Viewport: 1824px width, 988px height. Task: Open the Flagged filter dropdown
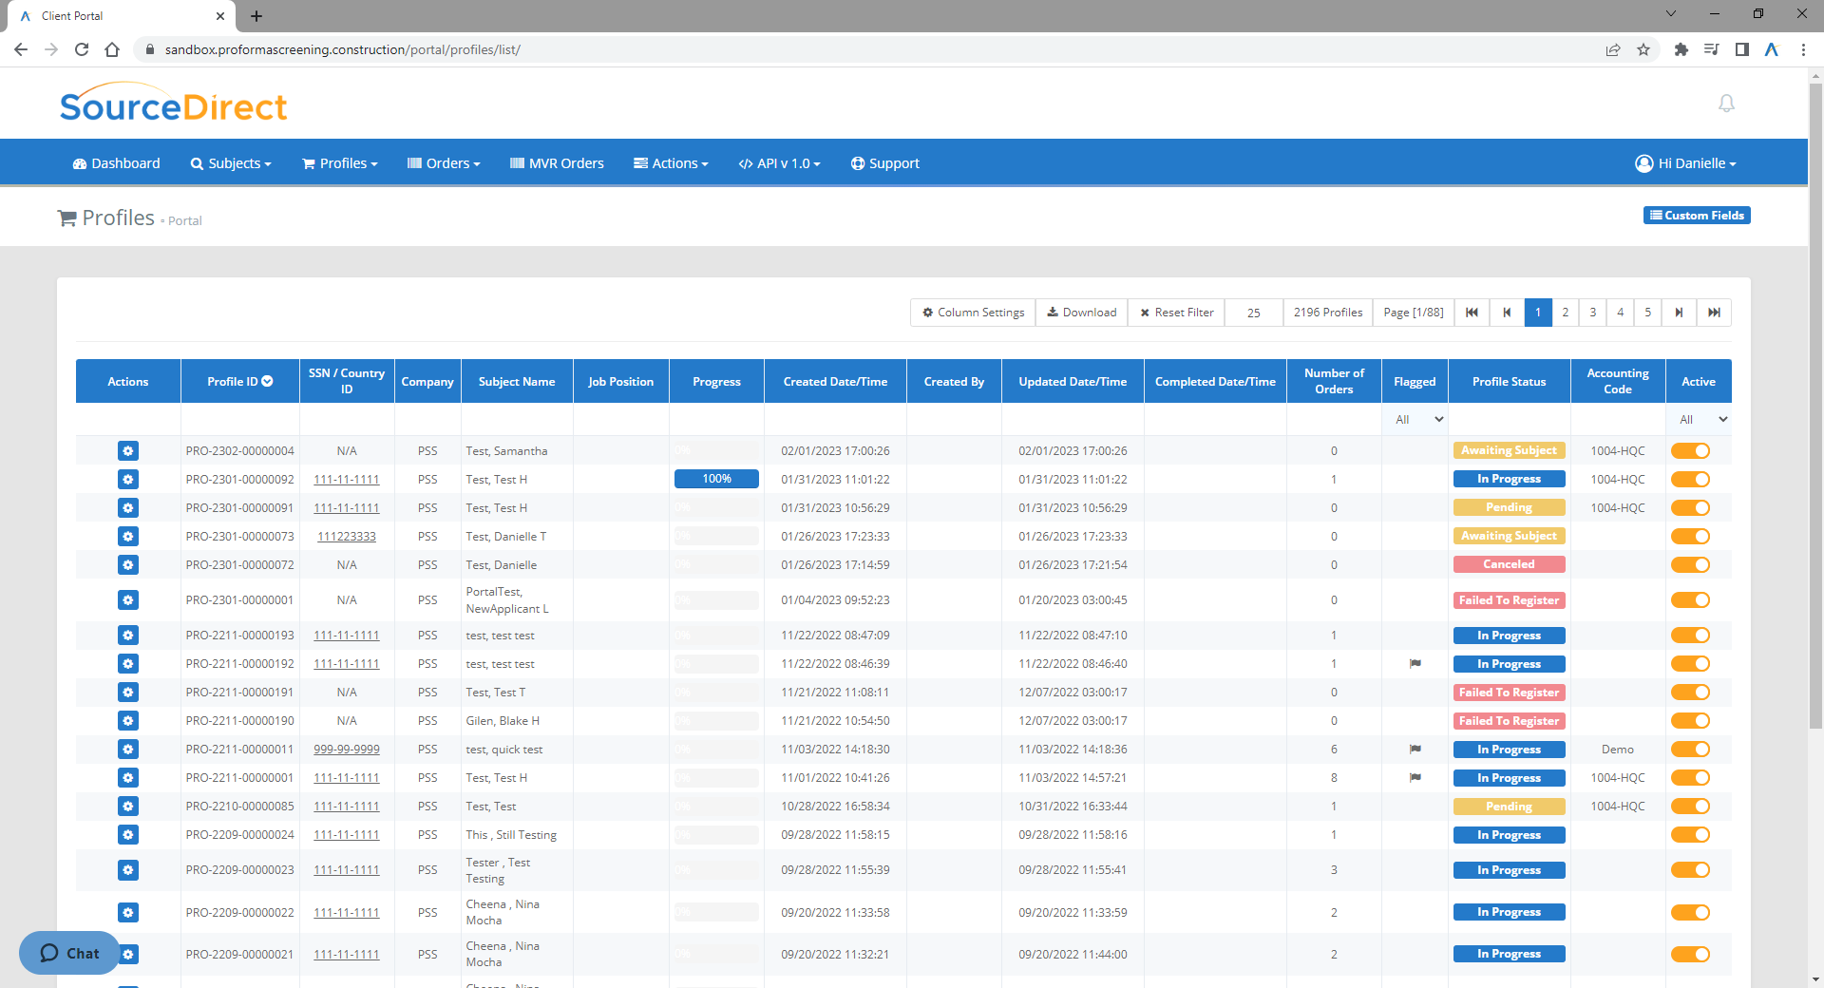coord(1415,419)
